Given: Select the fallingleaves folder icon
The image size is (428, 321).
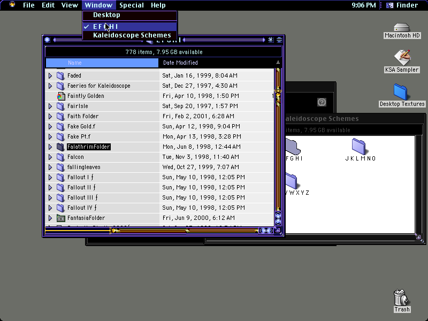Looking at the screenshot, I should click(60, 167).
